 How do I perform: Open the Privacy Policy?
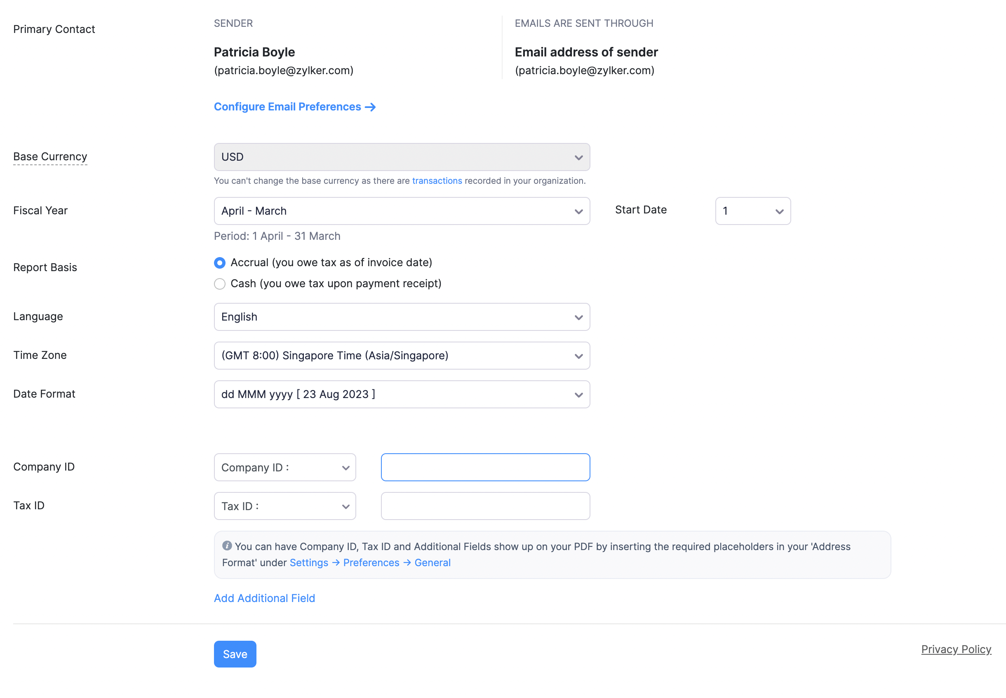click(956, 649)
